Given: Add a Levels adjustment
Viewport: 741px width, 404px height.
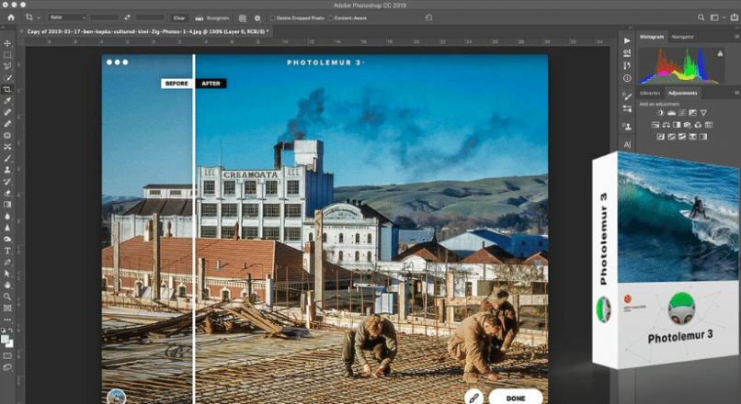Looking at the screenshot, I should 671,113.
